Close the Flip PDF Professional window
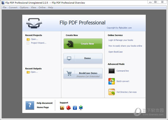168x120 pixels. (x=162, y=2)
